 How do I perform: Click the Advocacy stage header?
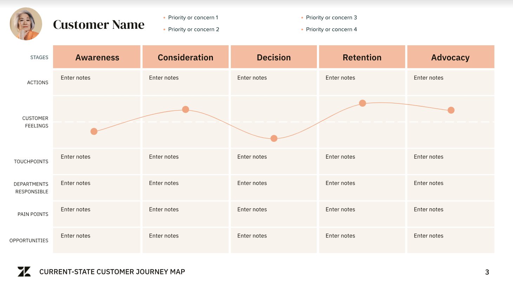450,57
